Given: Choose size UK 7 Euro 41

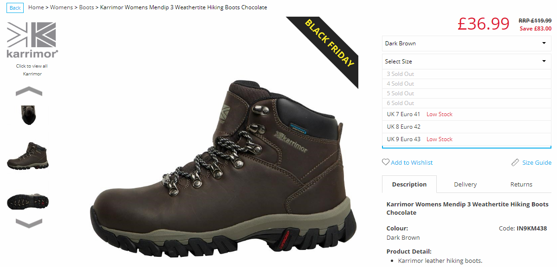Looking at the screenshot, I should (466, 114).
